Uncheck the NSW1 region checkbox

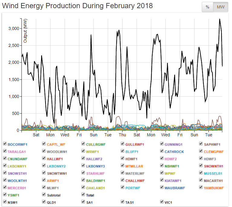5,202
